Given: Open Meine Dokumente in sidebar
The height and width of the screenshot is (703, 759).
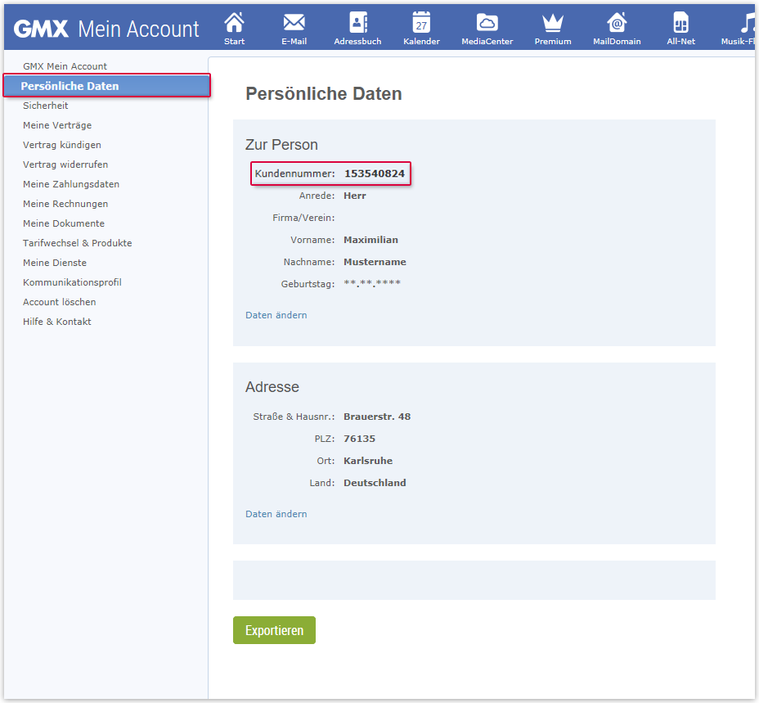Looking at the screenshot, I should tap(64, 223).
